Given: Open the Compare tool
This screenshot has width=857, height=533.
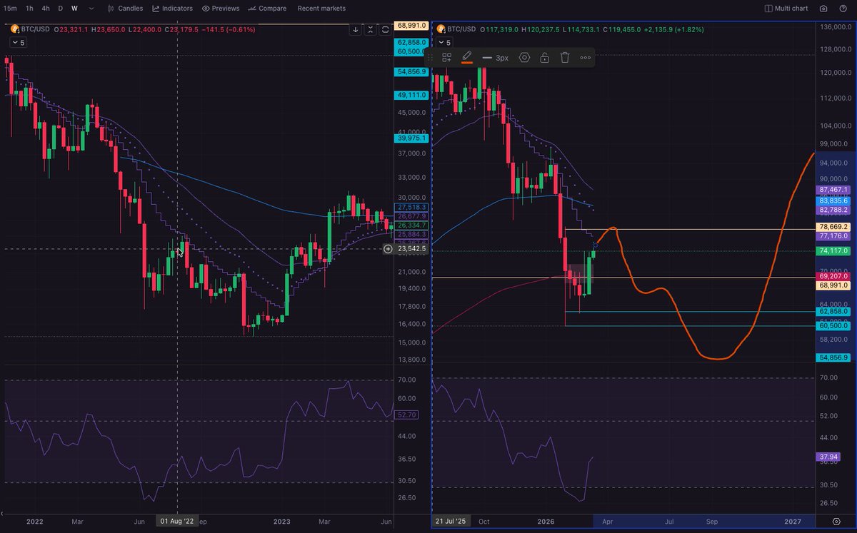Looking at the screenshot, I should [x=267, y=9].
